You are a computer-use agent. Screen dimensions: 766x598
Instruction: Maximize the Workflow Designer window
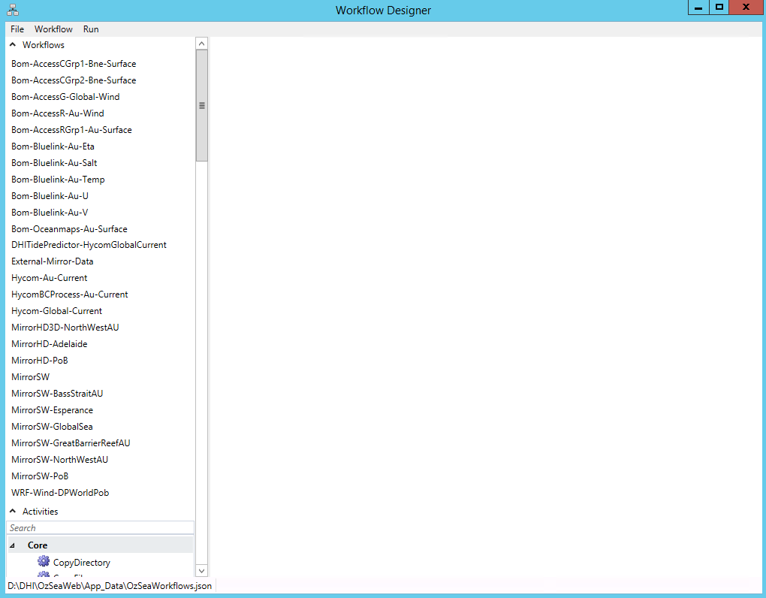pos(719,8)
